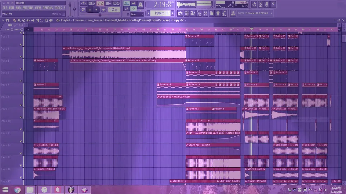Stop playback with the stop button

96,10
